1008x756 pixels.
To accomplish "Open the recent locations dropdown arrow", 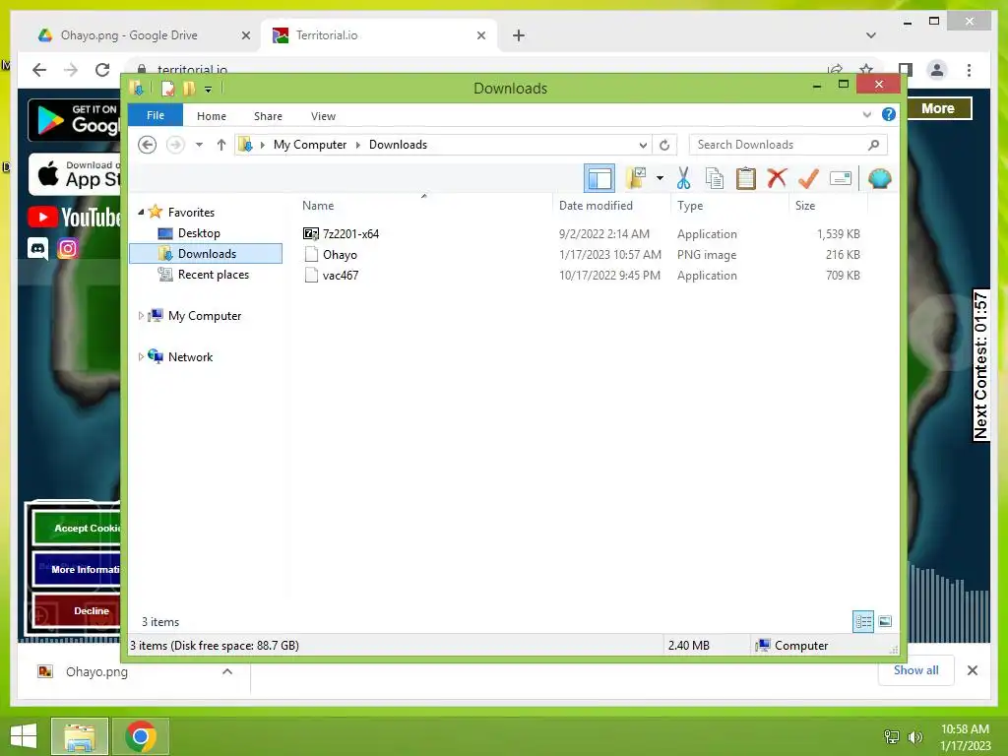I will click(x=199, y=145).
